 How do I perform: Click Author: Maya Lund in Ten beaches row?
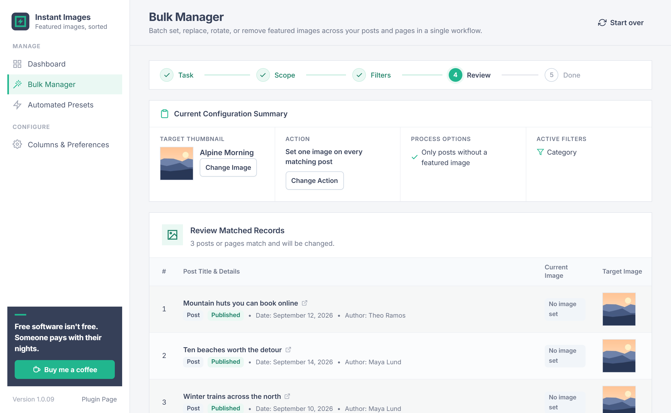(x=373, y=362)
